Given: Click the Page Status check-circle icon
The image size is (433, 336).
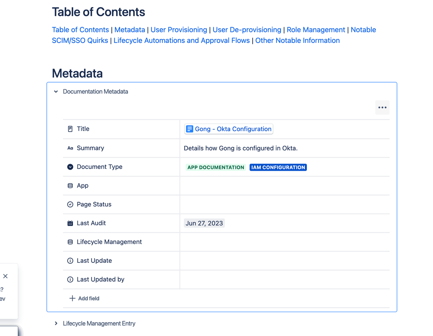Looking at the screenshot, I should (70, 204).
